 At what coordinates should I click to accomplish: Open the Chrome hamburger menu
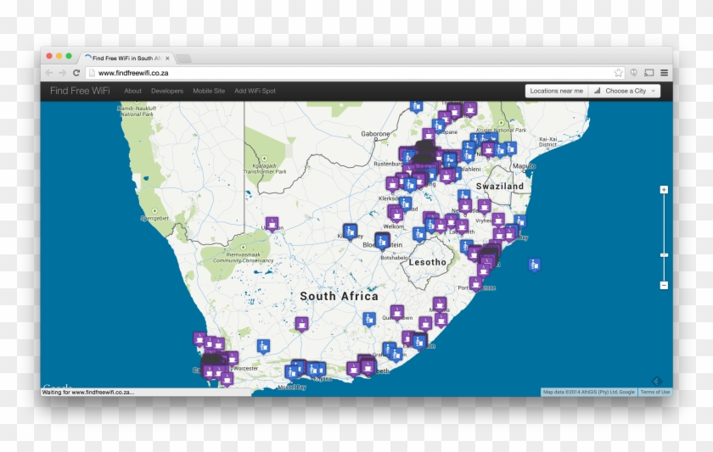pos(665,73)
